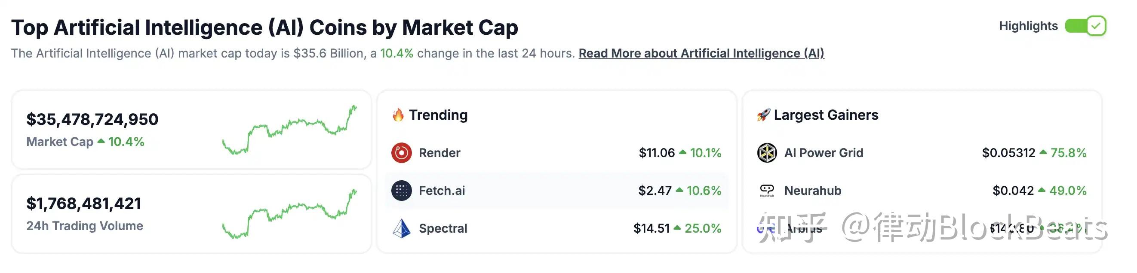
Task: Click the $1,768,481,421 trading volume value
Action: point(84,203)
